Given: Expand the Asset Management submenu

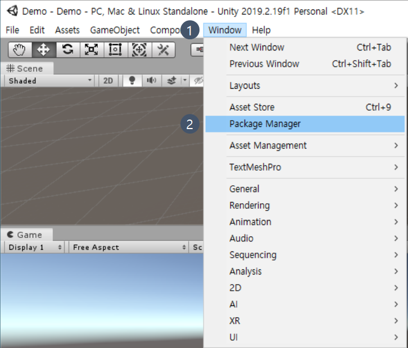Looking at the screenshot, I should tap(305, 145).
